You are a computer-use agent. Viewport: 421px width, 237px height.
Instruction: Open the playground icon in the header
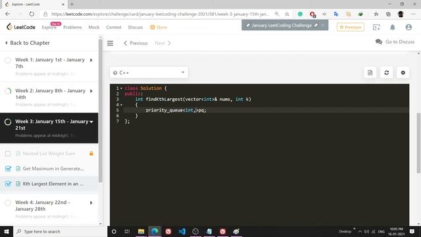pos(376,27)
